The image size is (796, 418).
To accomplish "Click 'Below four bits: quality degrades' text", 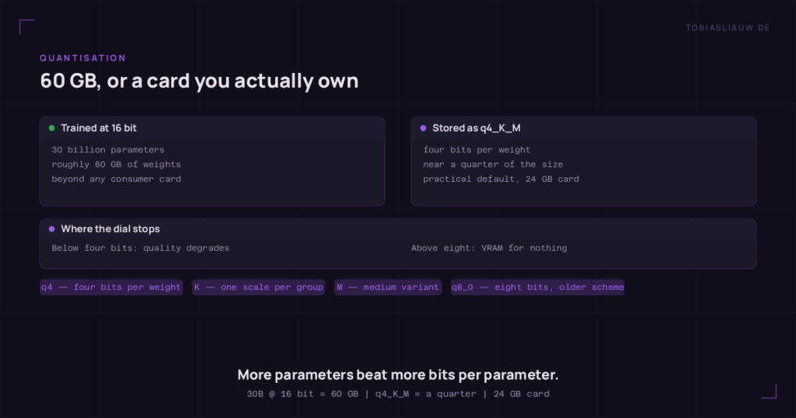I will [140, 248].
